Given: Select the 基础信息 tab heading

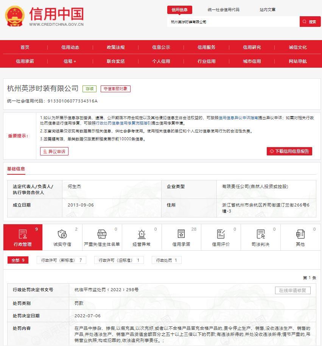Looking at the screenshot, I should click(16, 169).
